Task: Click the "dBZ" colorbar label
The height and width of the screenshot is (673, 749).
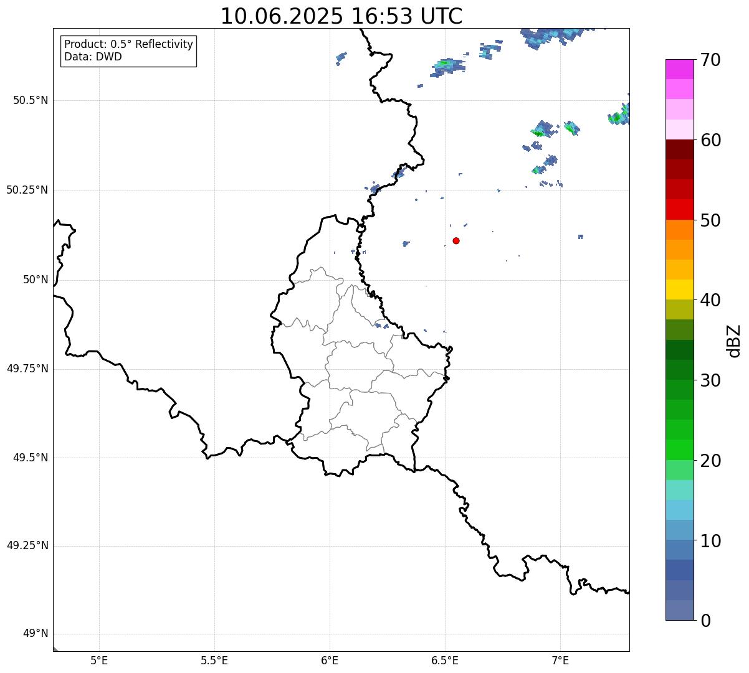Action: (x=734, y=341)
